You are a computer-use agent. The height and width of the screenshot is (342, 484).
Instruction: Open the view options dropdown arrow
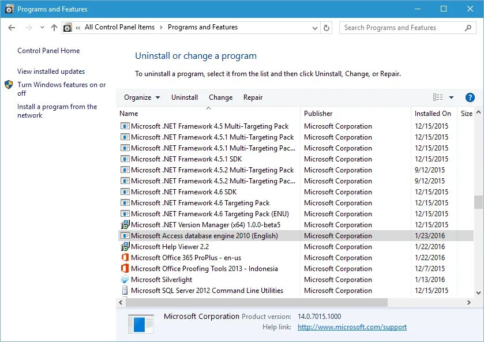point(451,97)
